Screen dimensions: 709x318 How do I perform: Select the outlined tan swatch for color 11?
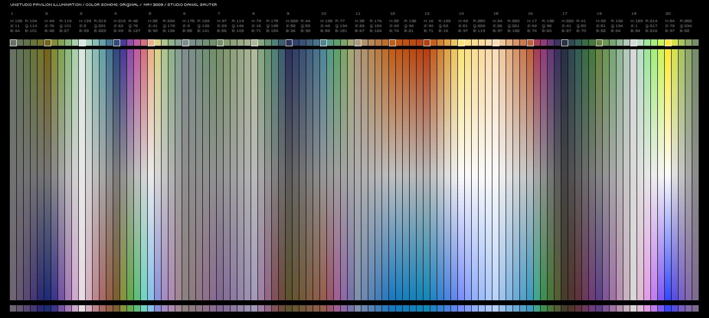click(358, 43)
